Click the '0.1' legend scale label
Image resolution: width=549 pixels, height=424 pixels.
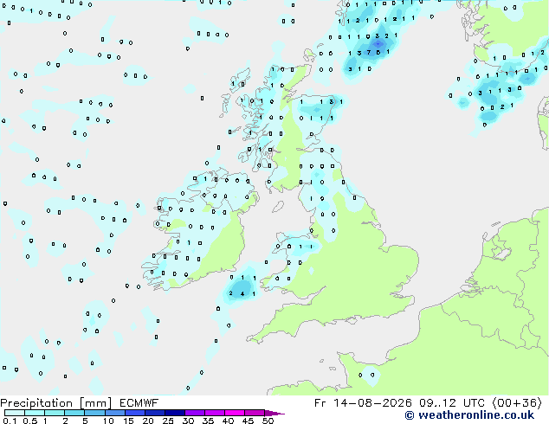coord(10,421)
